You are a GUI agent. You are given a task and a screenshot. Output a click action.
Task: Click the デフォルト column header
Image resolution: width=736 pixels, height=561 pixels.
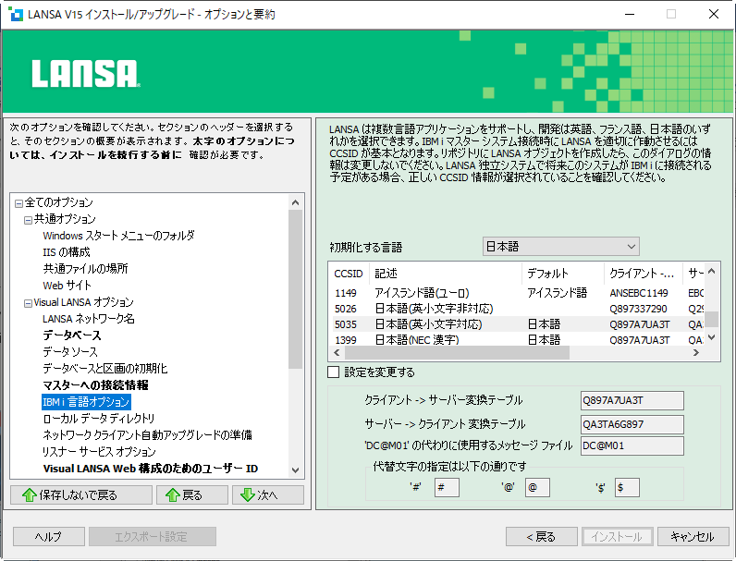coord(563,274)
